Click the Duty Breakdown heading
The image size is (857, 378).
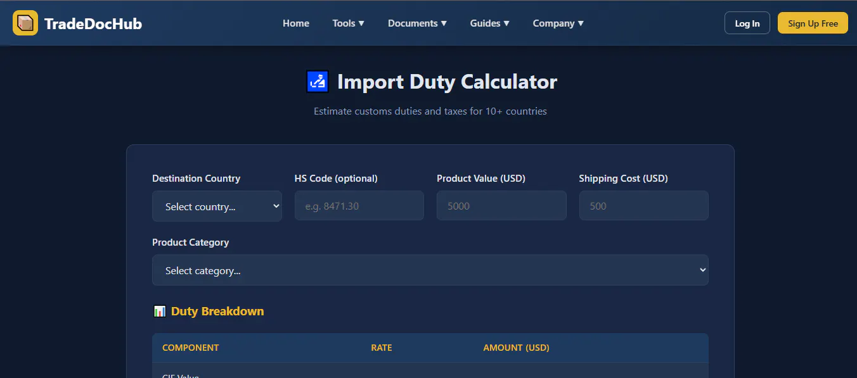click(x=217, y=312)
